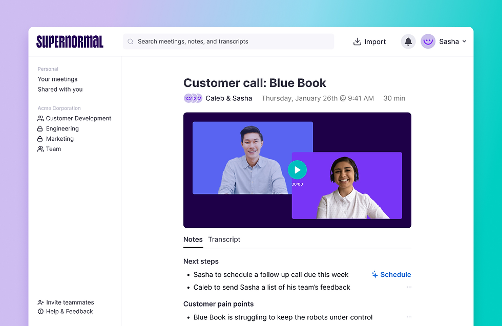Click Sasha's smiley avatar
The width and height of the screenshot is (502, 326).
coord(428,41)
